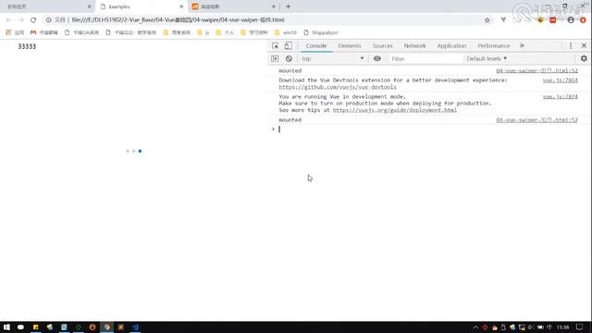Switch to the Elements tab
The width and height of the screenshot is (592, 333).
(x=350, y=45)
